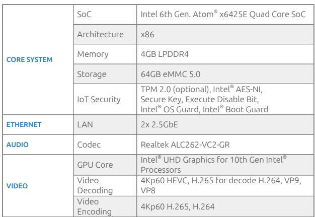Viewport: 315px width, 217px height.
Task: Click the SoC row label
Action: 84,14
